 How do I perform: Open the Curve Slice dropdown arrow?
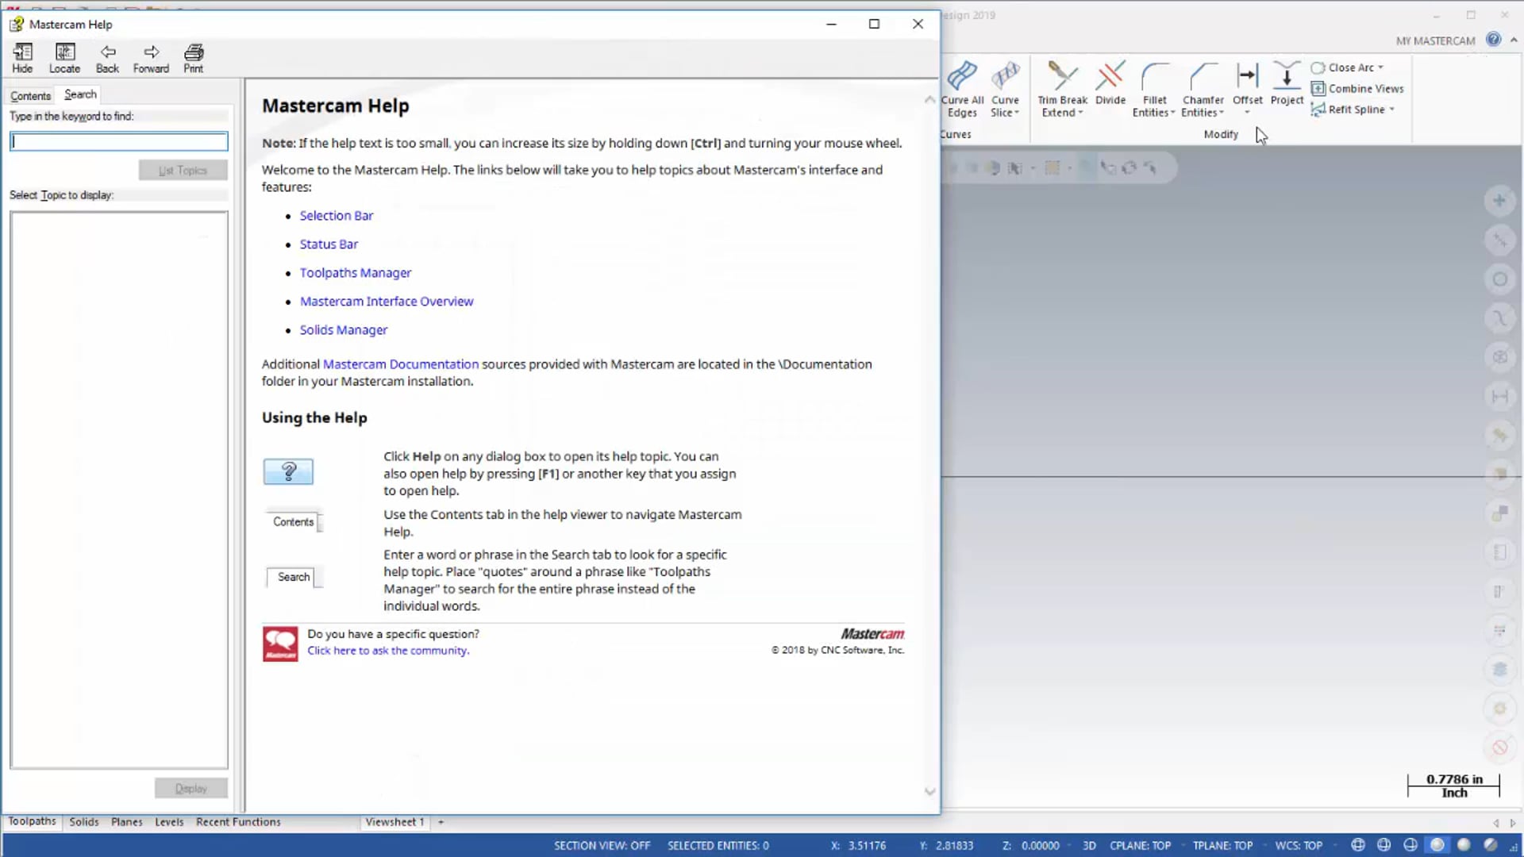pos(1017,113)
